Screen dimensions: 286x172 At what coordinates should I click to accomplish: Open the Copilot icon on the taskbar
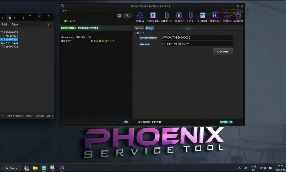pyautogui.click(x=26, y=168)
